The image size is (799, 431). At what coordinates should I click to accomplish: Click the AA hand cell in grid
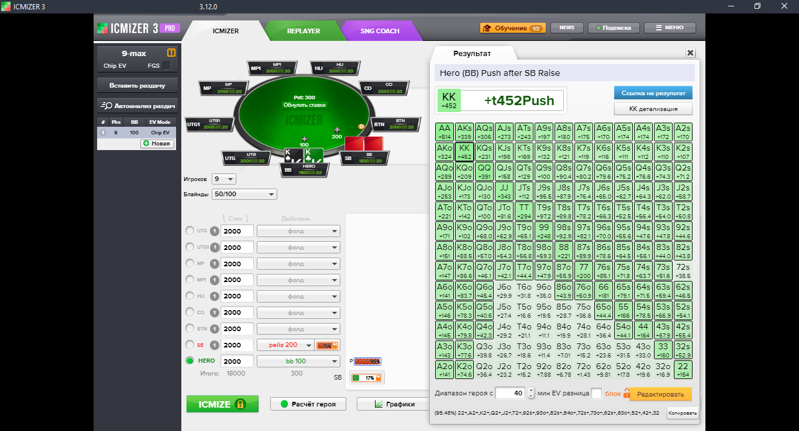click(x=445, y=131)
